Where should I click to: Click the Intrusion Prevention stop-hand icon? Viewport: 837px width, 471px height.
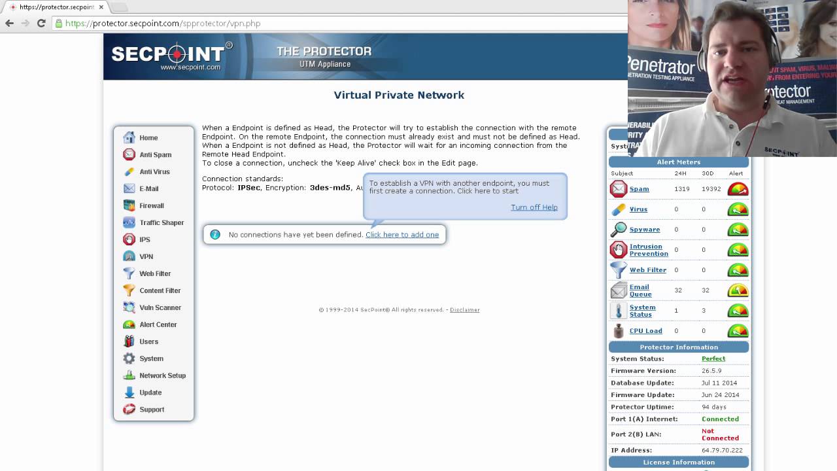tap(618, 250)
